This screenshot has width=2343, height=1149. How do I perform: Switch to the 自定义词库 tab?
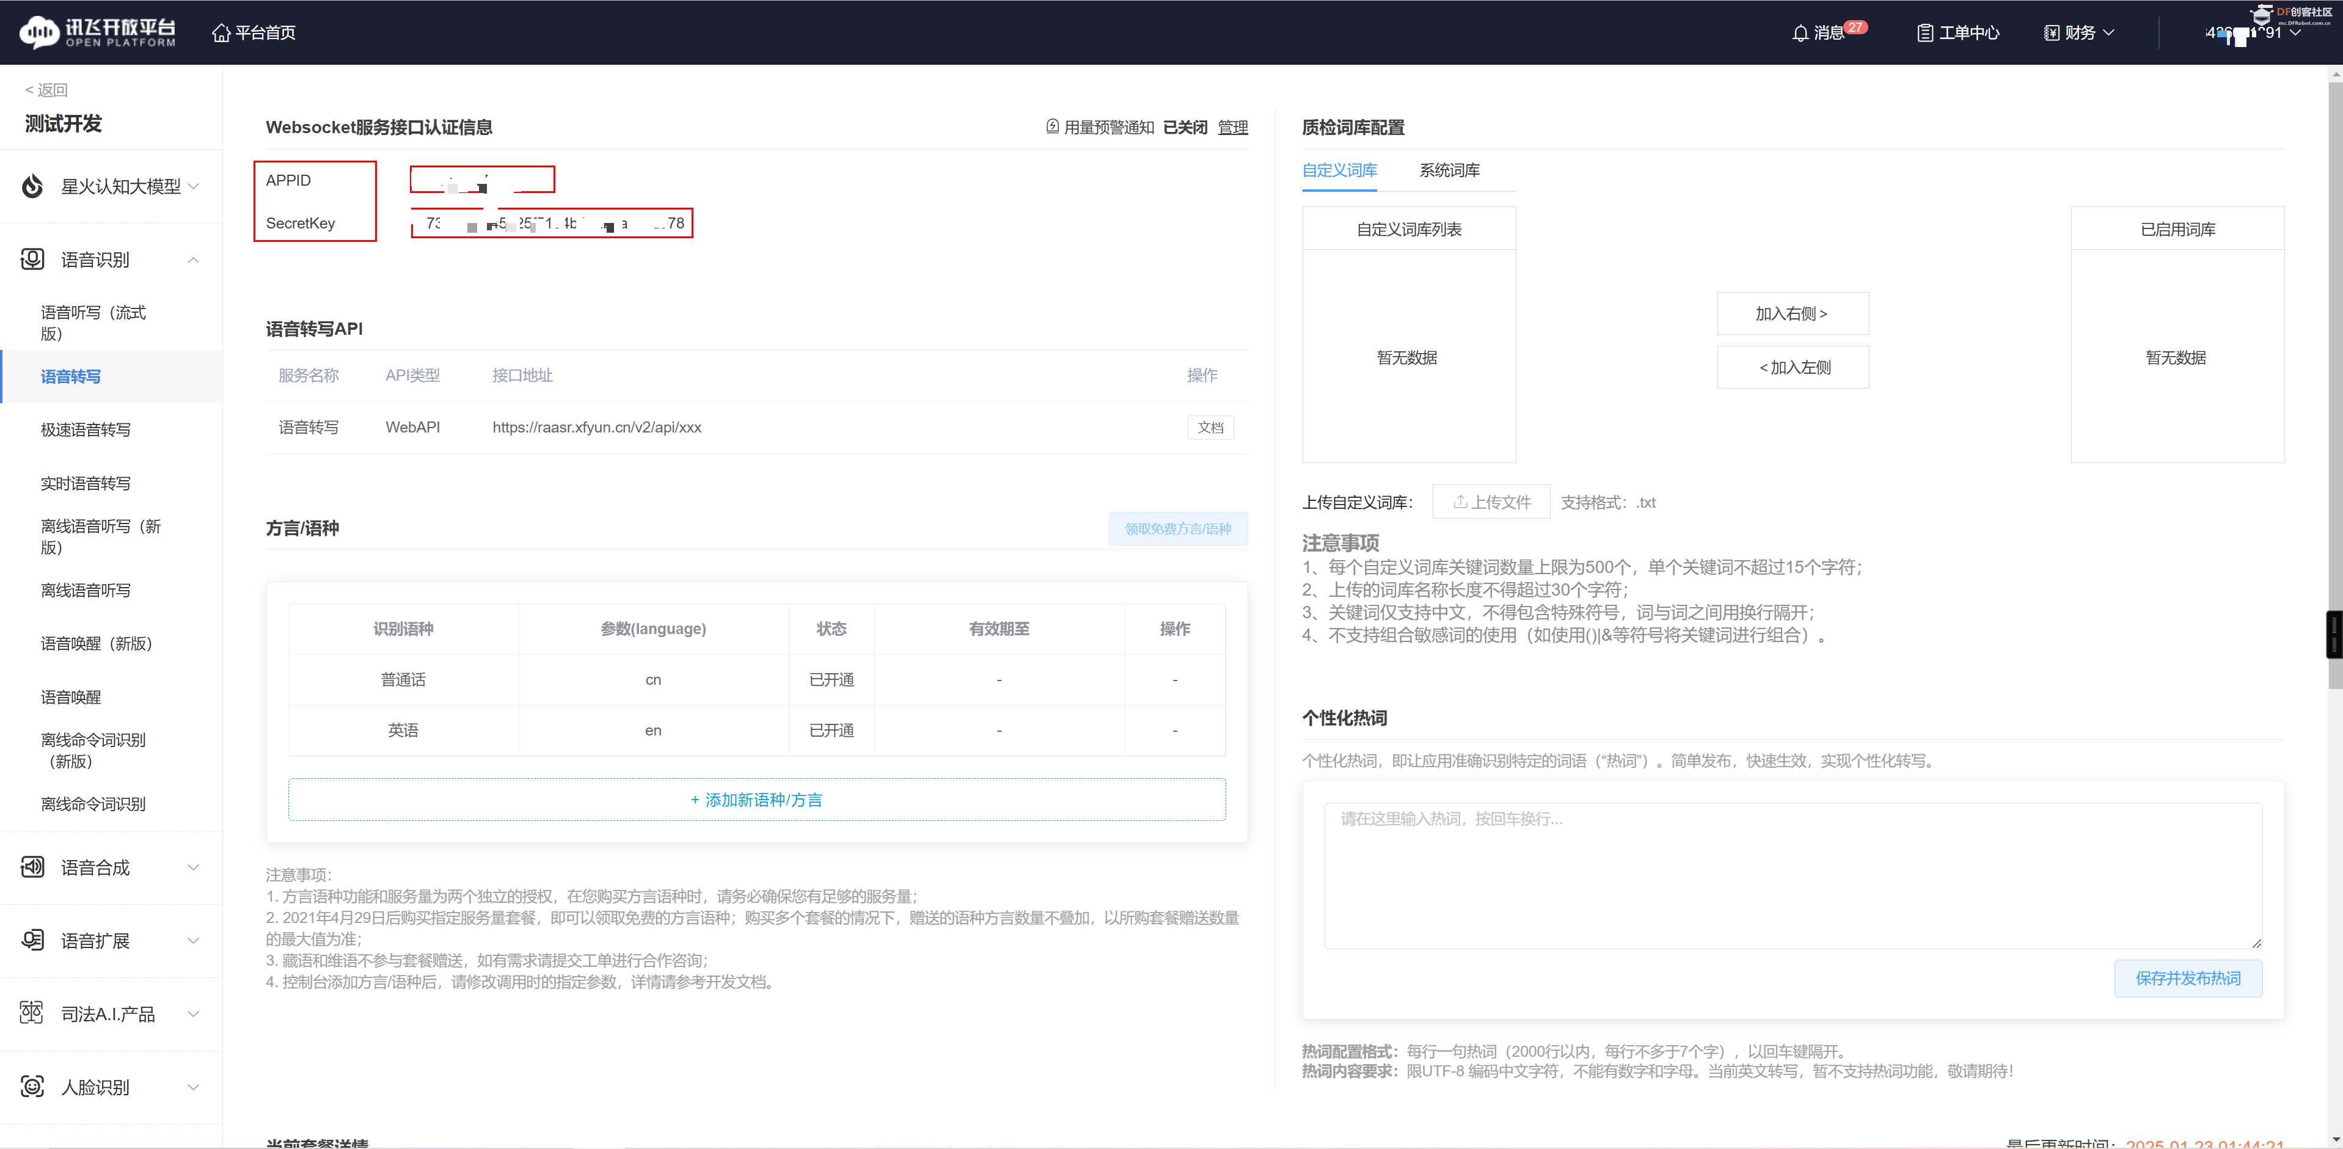point(1339,170)
